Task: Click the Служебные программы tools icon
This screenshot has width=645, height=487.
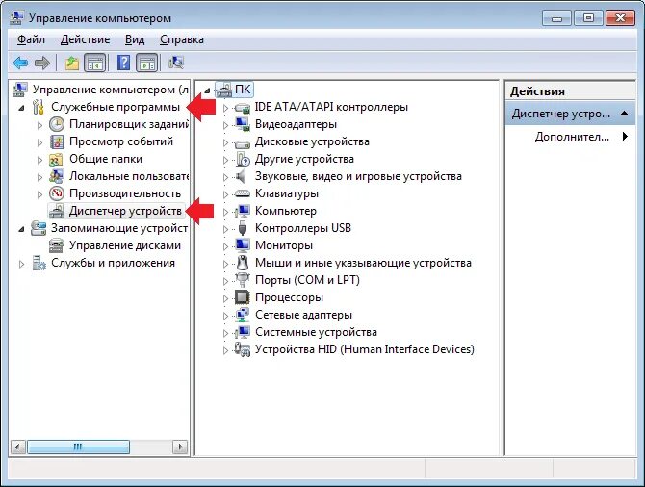Action: click(39, 107)
